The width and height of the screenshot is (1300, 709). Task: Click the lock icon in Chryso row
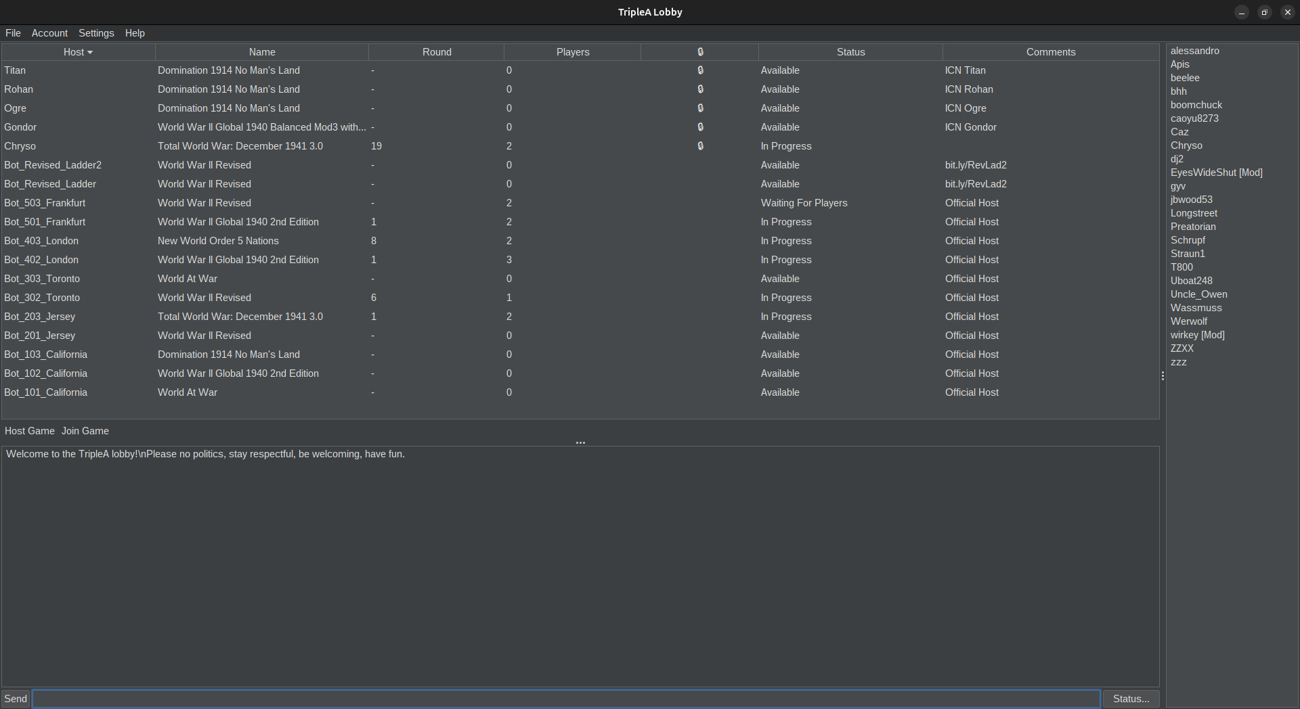tap(700, 146)
